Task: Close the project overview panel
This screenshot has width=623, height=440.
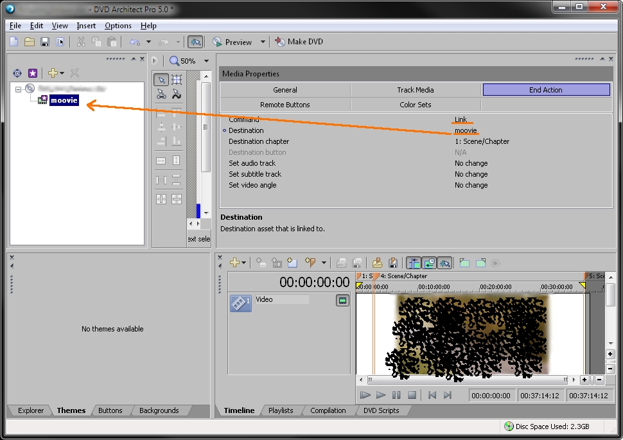Action: 142,59
